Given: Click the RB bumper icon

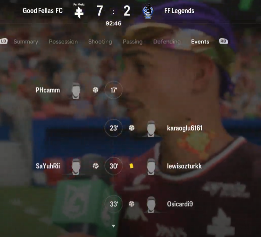Looking at the screenshot, I should coord(224,41).
